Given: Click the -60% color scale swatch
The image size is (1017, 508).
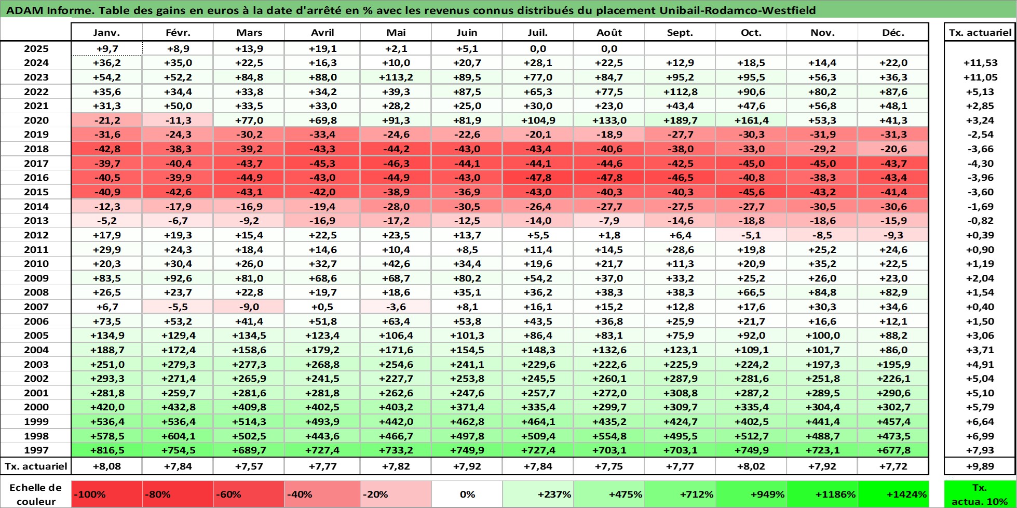Looking at the screenshot, I should click(249, 494).
